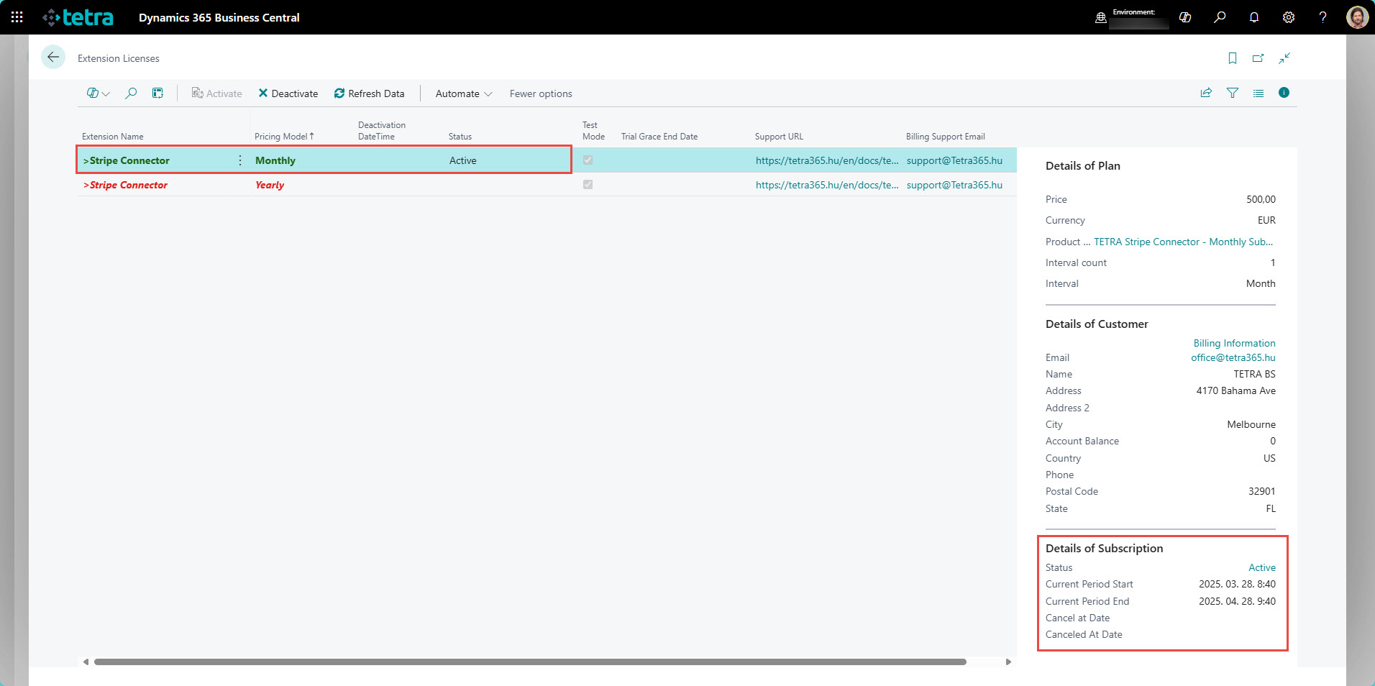Toggle Test Mode checkbox for Yearly row
The image size is (1375, 686).
588,185
